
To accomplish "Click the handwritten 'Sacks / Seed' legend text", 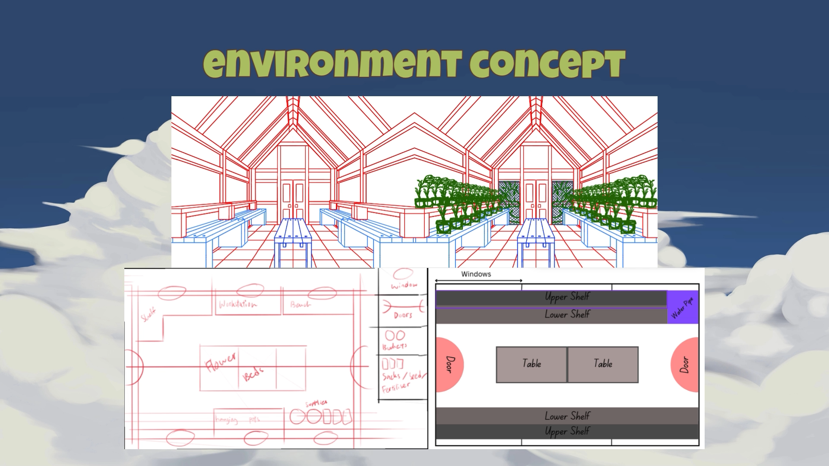I will [x=404, y=376].
